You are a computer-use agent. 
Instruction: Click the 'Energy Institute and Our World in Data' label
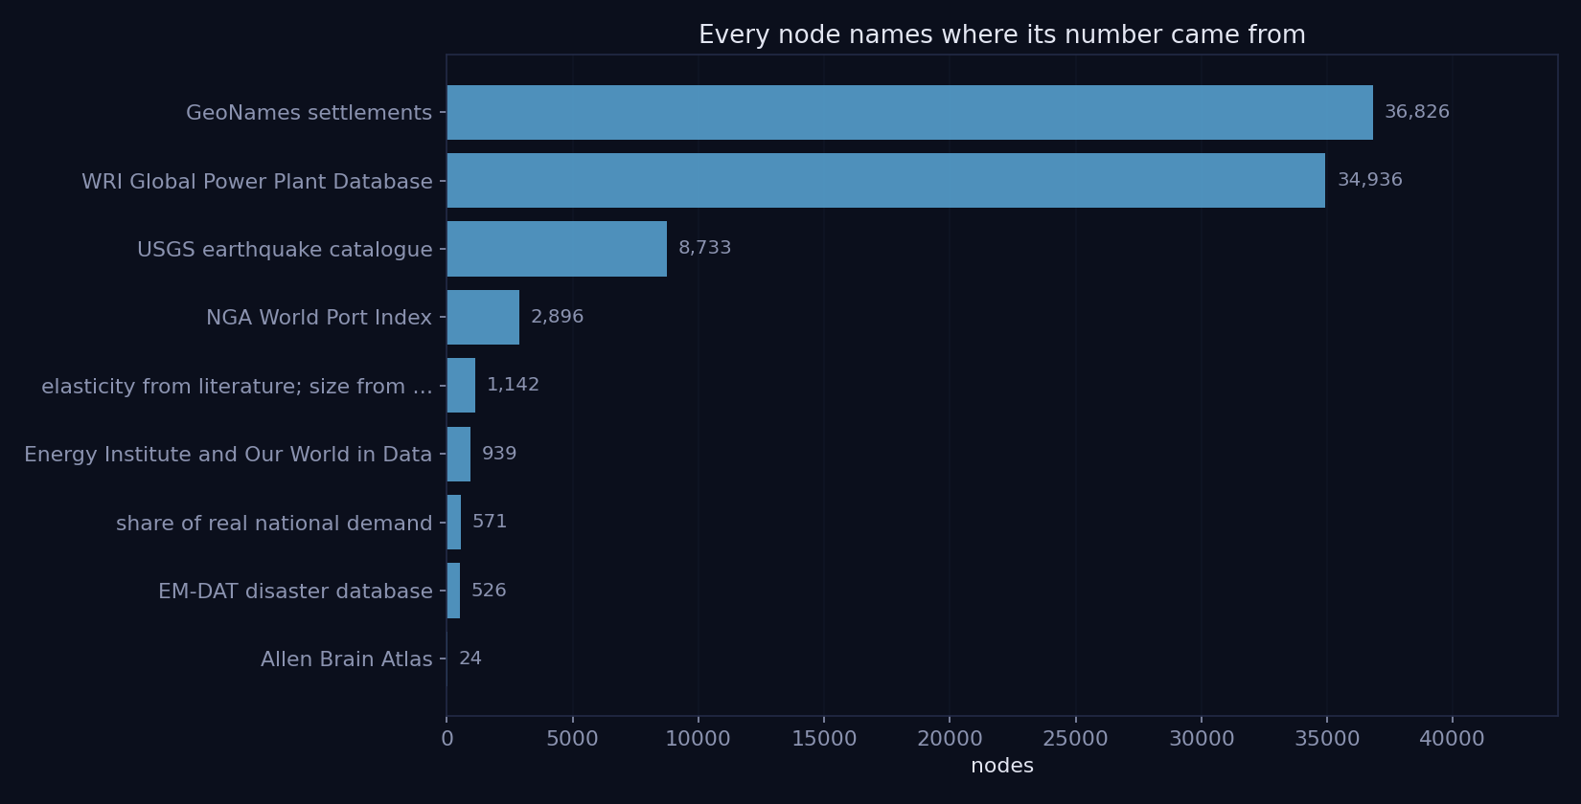[228, 455]
